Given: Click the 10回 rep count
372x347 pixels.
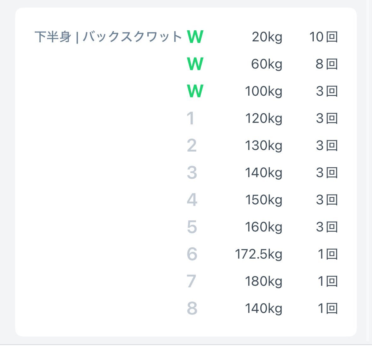Looking at the screenshot, I should pyautogui.click(x=323, y=37).
